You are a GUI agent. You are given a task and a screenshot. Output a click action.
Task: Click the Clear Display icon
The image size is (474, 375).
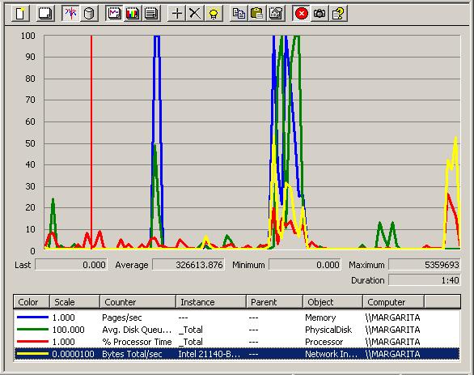45,14
